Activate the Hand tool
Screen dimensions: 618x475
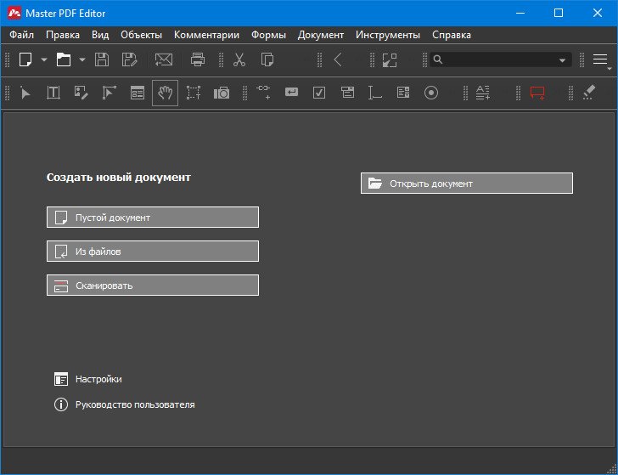click(x=166, y=93)
